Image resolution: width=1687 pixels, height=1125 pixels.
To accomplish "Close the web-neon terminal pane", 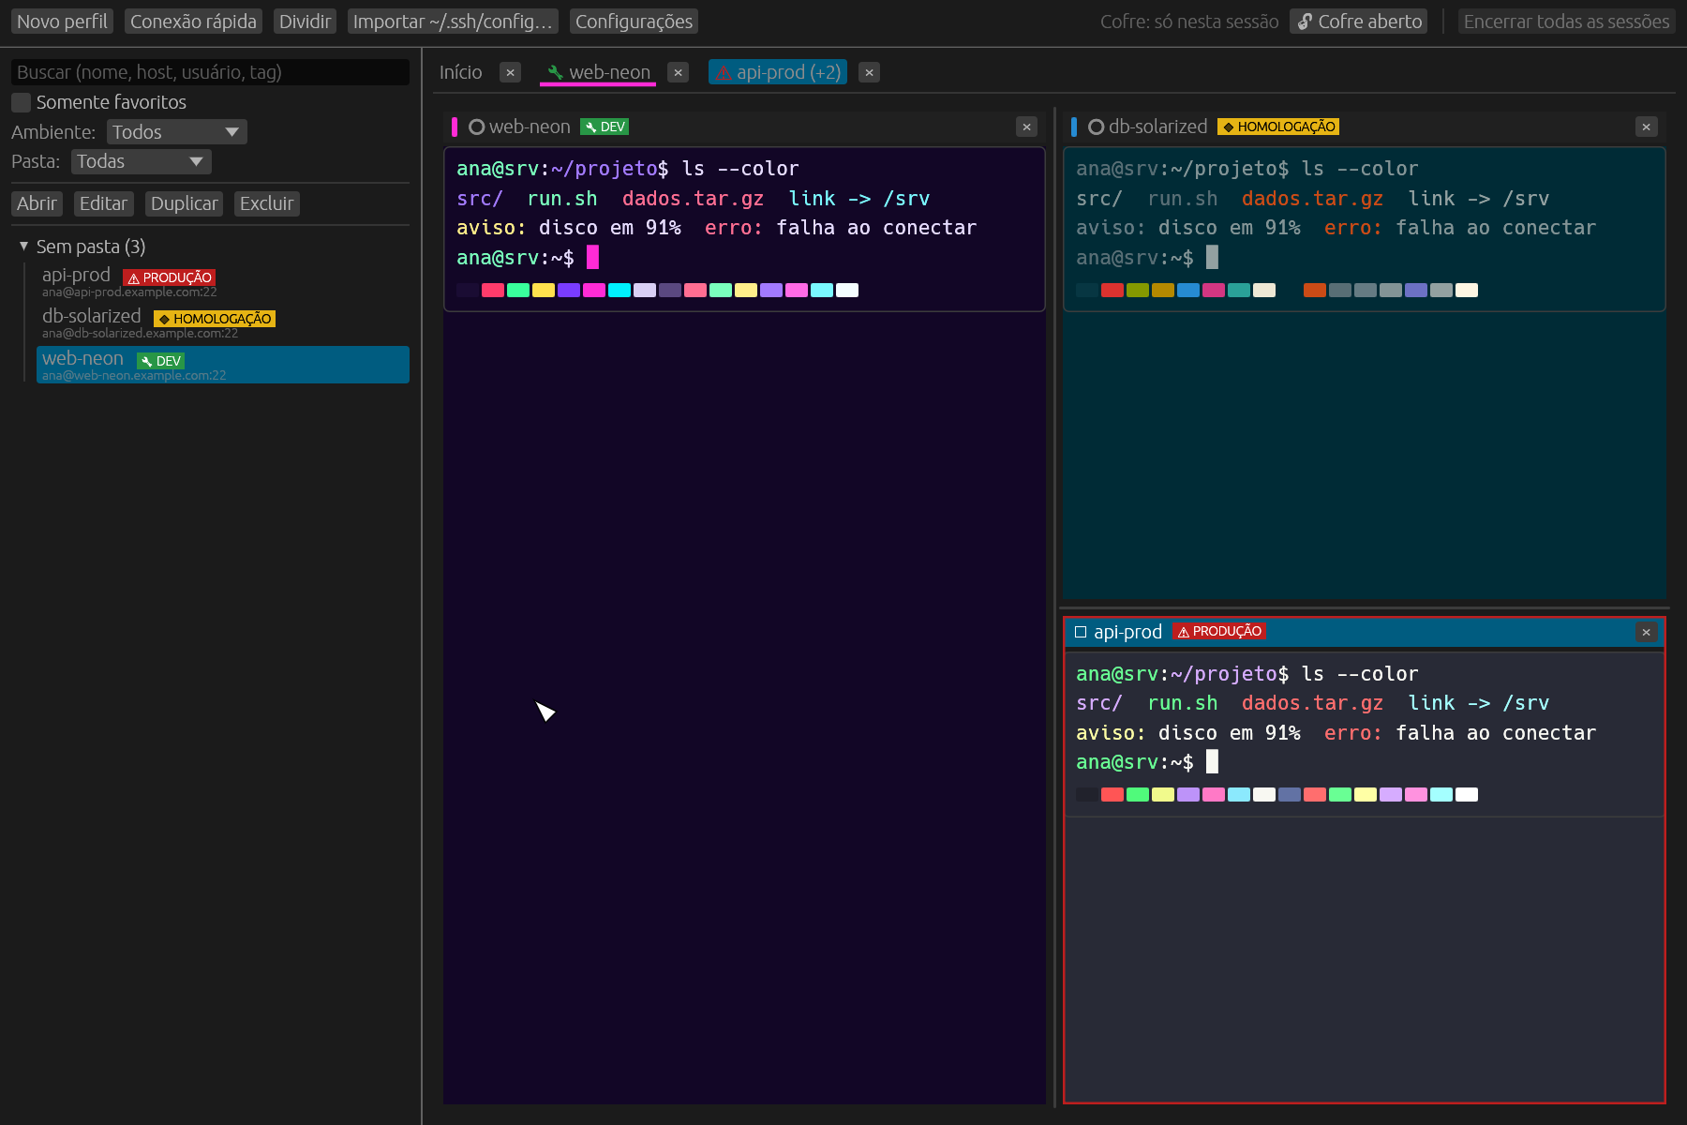I will [1026, 127].
